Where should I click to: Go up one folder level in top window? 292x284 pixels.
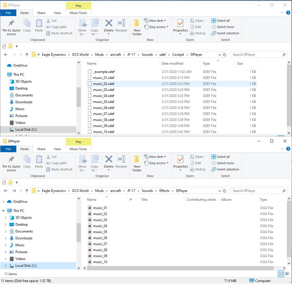27,55
